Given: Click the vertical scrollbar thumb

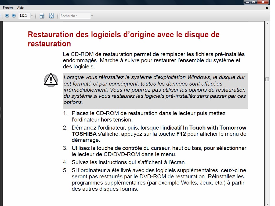Looking at the screenshot, I should point(267,79).
